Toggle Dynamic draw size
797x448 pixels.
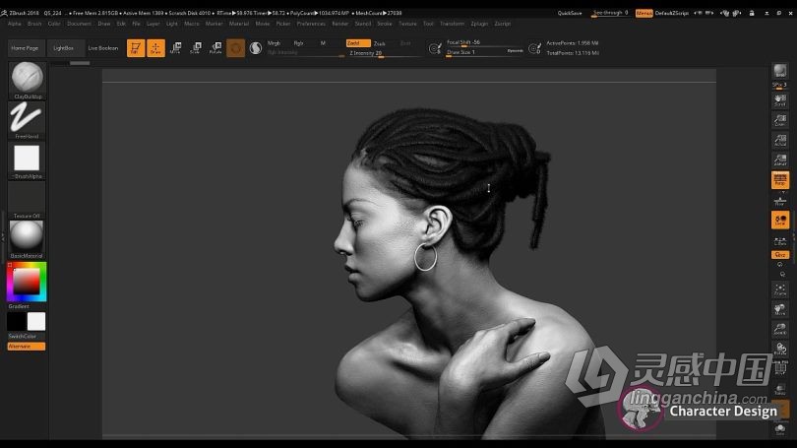coord(515,51)
